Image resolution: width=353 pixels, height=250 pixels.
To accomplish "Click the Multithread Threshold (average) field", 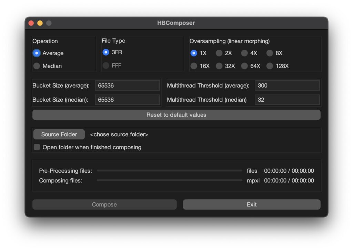I will [287, 86].
